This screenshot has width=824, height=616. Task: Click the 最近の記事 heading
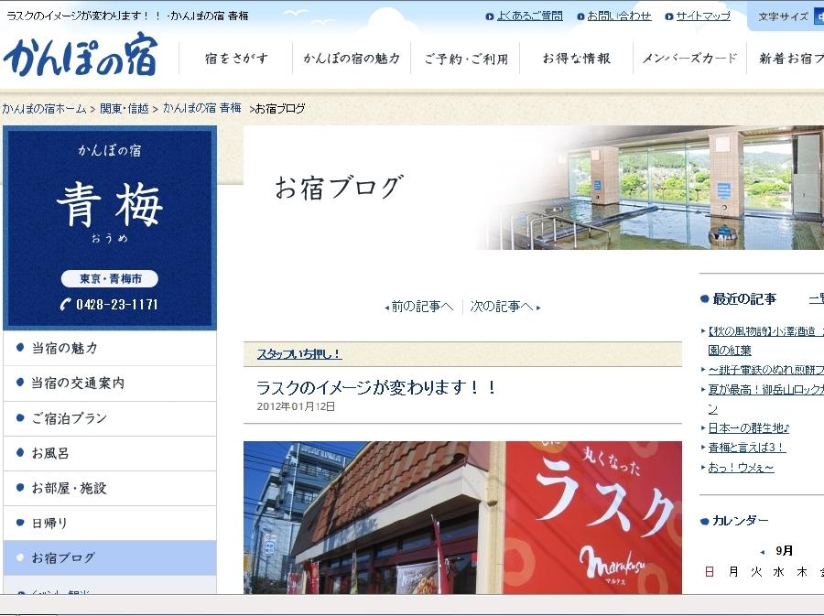click(x=743, y=298)
